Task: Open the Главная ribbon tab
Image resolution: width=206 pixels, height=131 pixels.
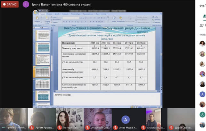Action: point(42,14)
